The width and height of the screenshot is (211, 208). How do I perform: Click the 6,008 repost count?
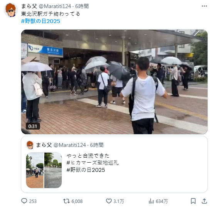point(77,201)
